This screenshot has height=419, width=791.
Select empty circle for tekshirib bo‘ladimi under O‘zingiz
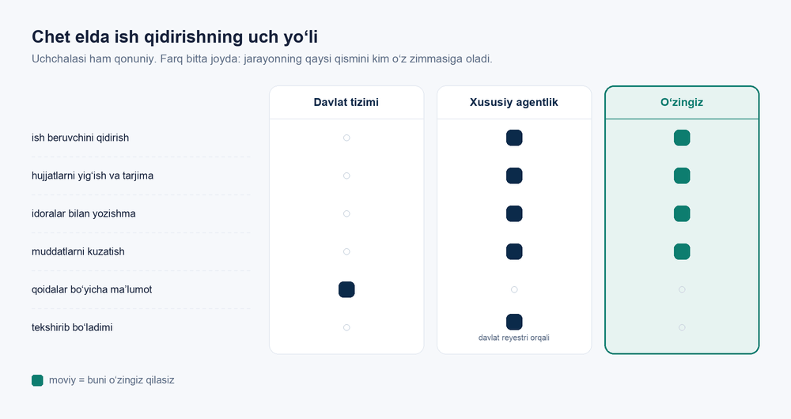[x=682, y=327]
